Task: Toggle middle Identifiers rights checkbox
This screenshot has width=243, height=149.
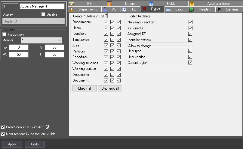Action: [112, 34]
